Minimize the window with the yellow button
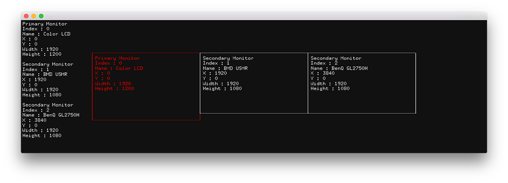Viewport: 508px width, 183px height. (x=34, y=16)
